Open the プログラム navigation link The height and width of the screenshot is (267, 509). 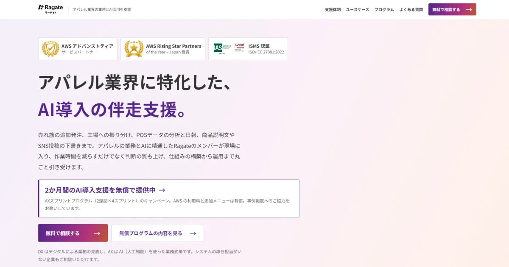point(384,9)
